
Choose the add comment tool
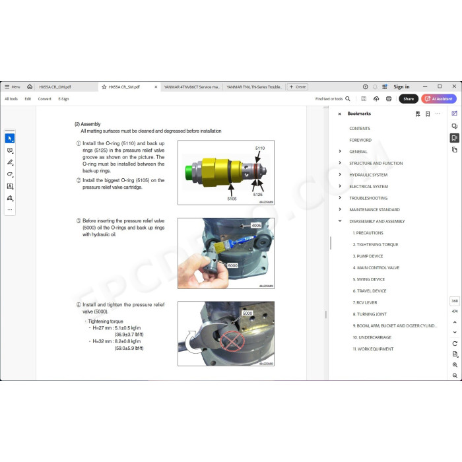[x=10, y=150]
